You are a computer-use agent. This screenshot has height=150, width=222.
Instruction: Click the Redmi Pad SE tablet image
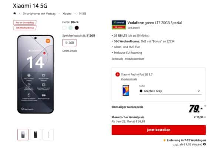[x=126, y=91]
